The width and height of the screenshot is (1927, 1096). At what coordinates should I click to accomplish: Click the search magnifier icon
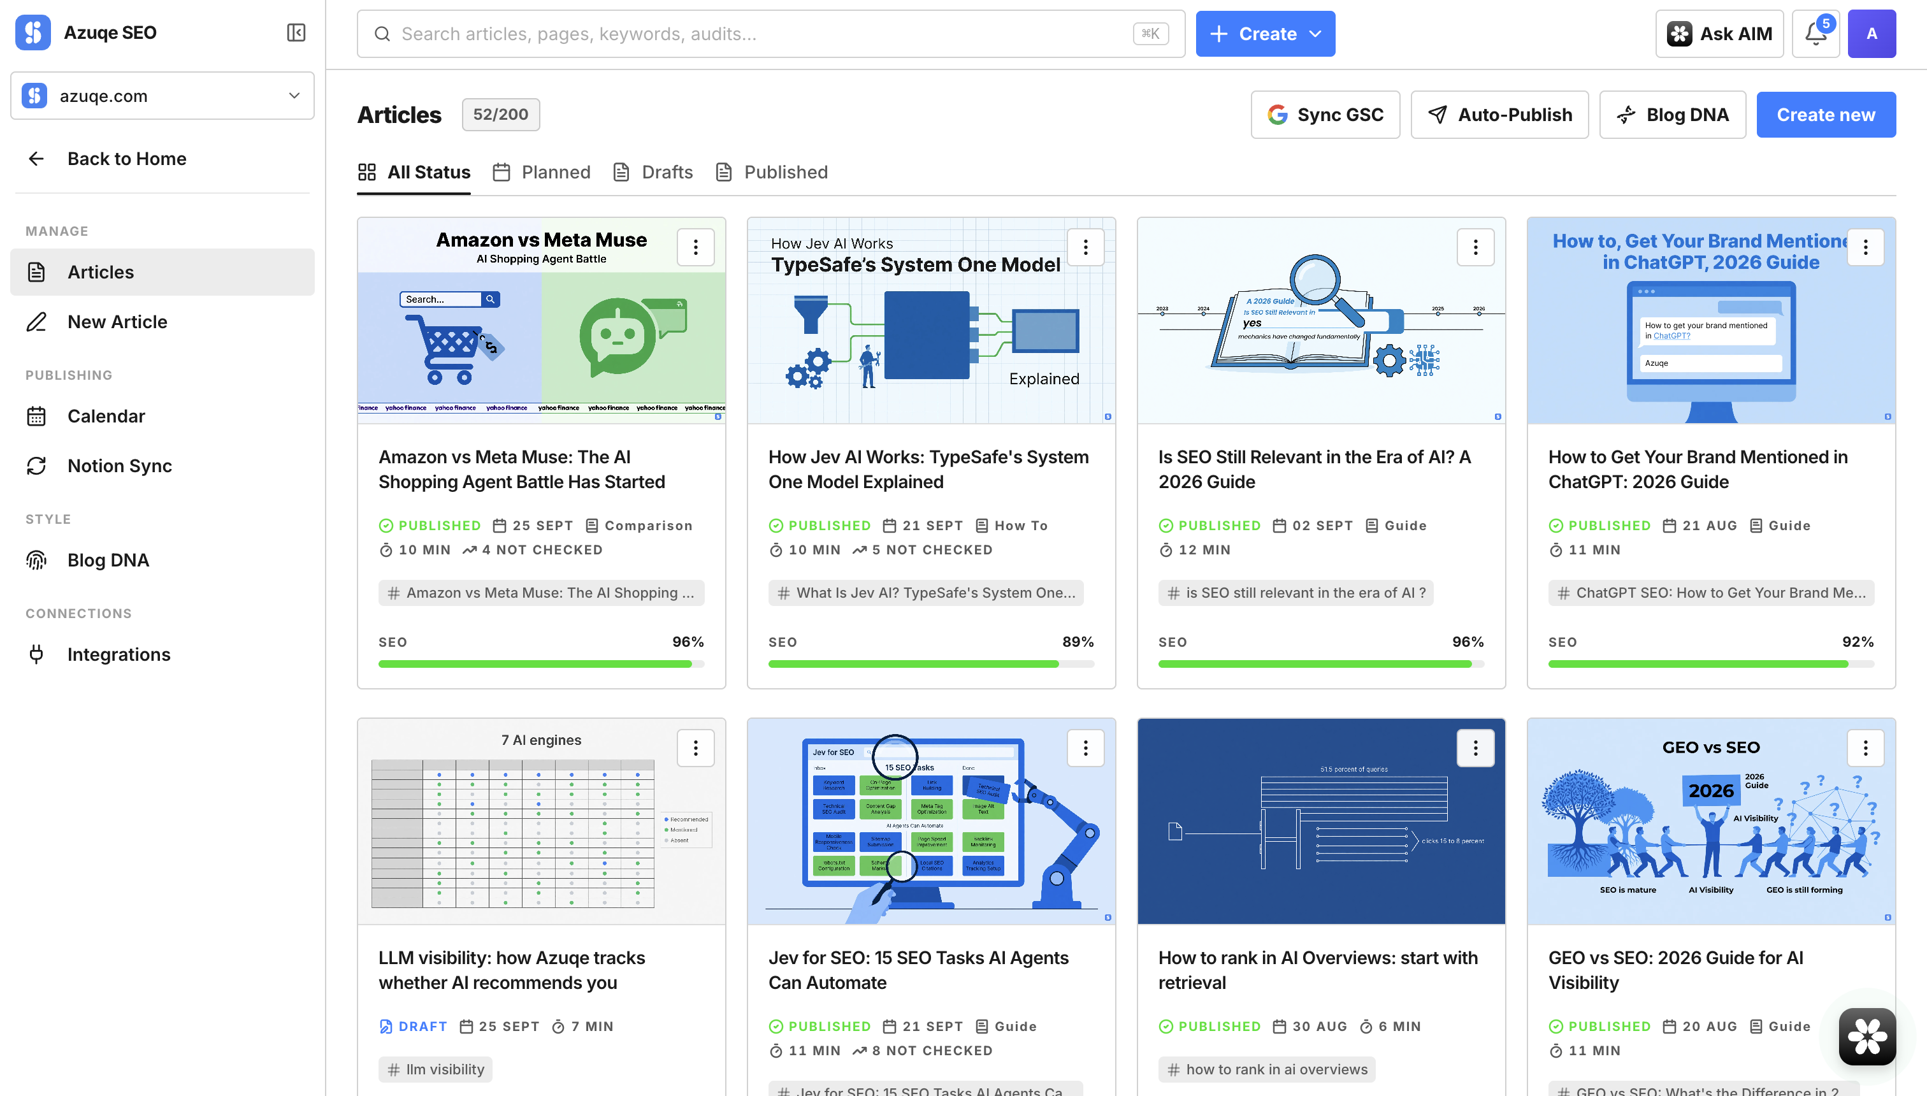click(x=382, y=34)
